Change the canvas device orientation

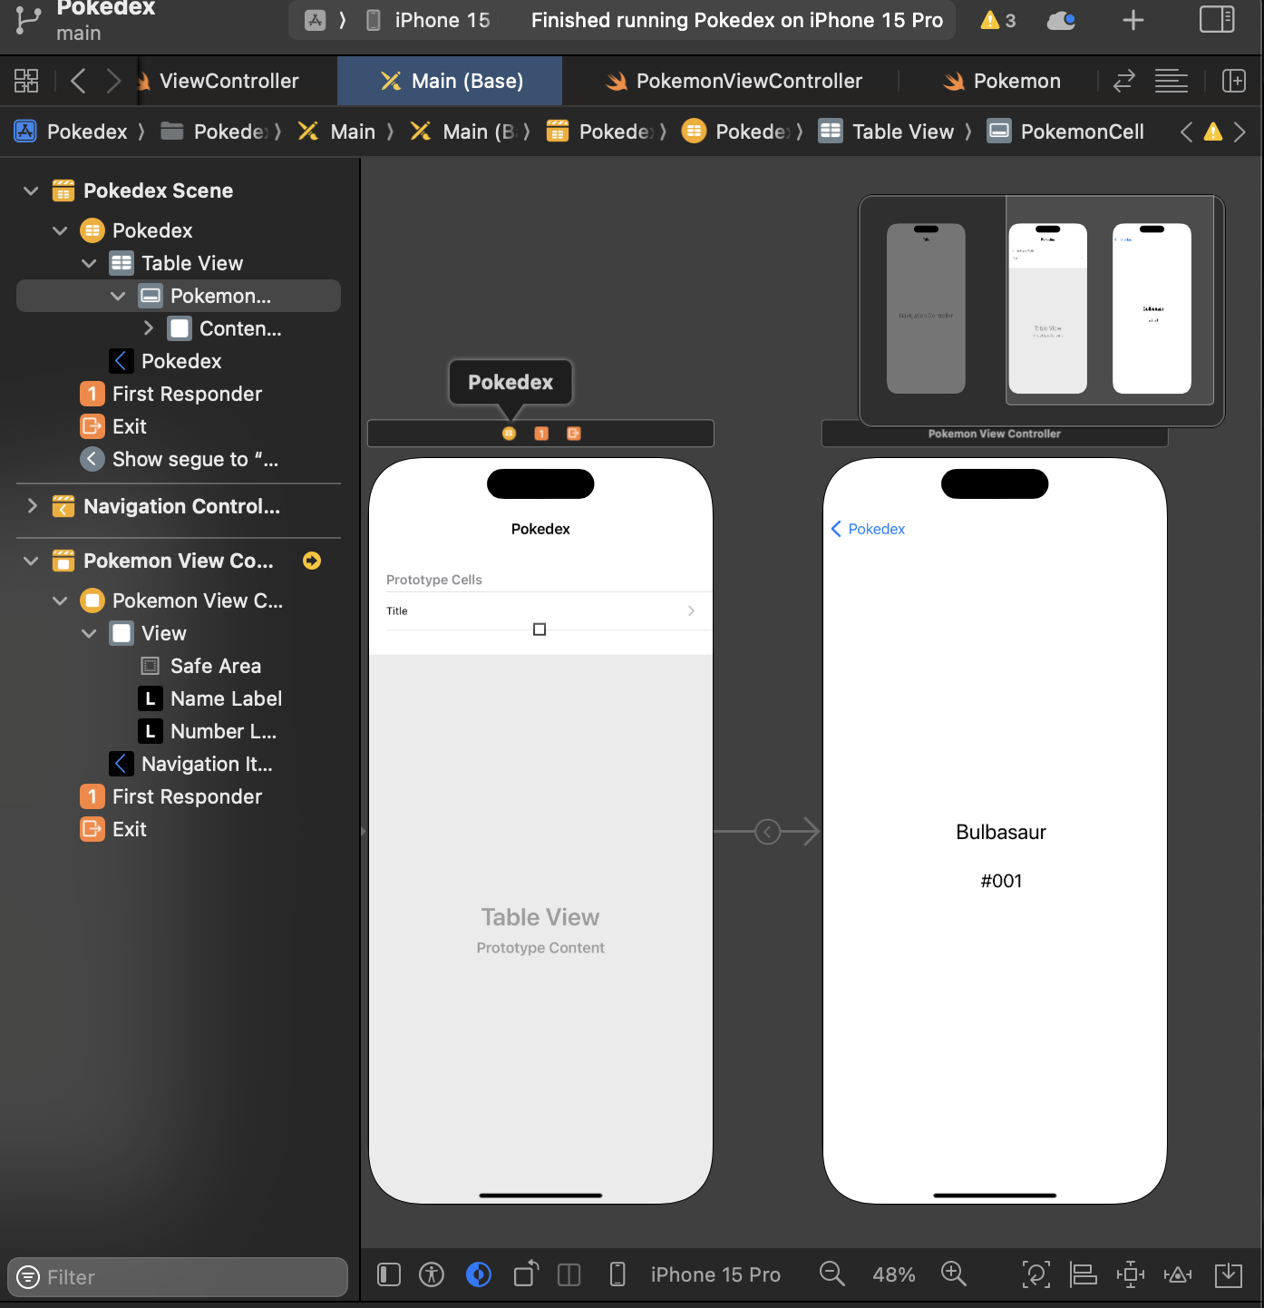526,1274
